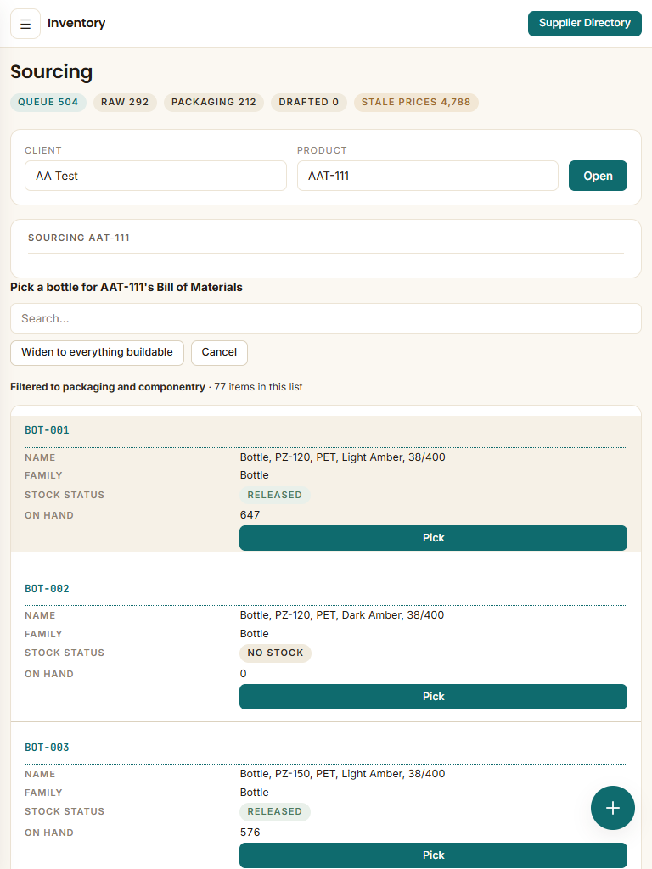The width and height of the screenshot is (652, 869).
Task: Click the Product field showing AAT-111
Action: click(x=428, y=176)
